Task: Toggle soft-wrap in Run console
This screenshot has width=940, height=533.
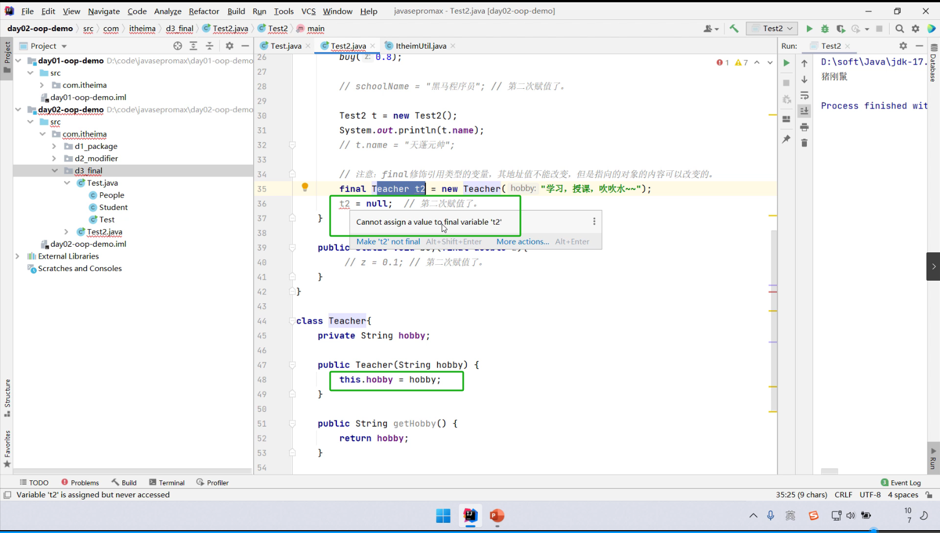Action: click(804, 96)
